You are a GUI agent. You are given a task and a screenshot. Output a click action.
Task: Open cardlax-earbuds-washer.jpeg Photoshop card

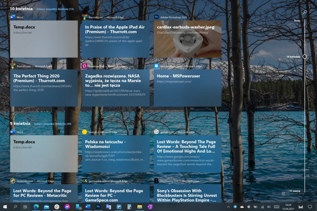[188, 39]
